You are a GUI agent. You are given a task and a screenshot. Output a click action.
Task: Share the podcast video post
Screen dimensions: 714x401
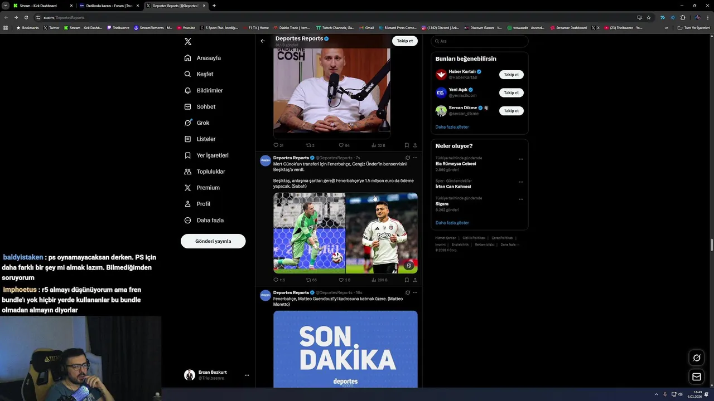click(x=415, y=145)
